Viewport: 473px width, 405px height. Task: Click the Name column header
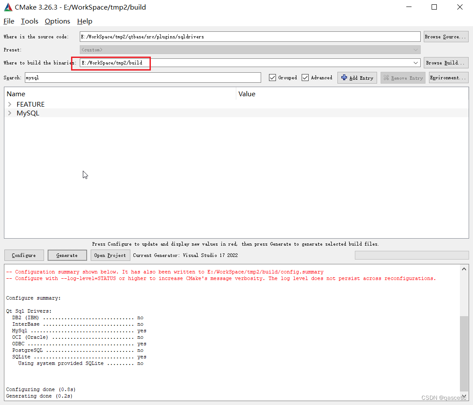click(120, 94)
